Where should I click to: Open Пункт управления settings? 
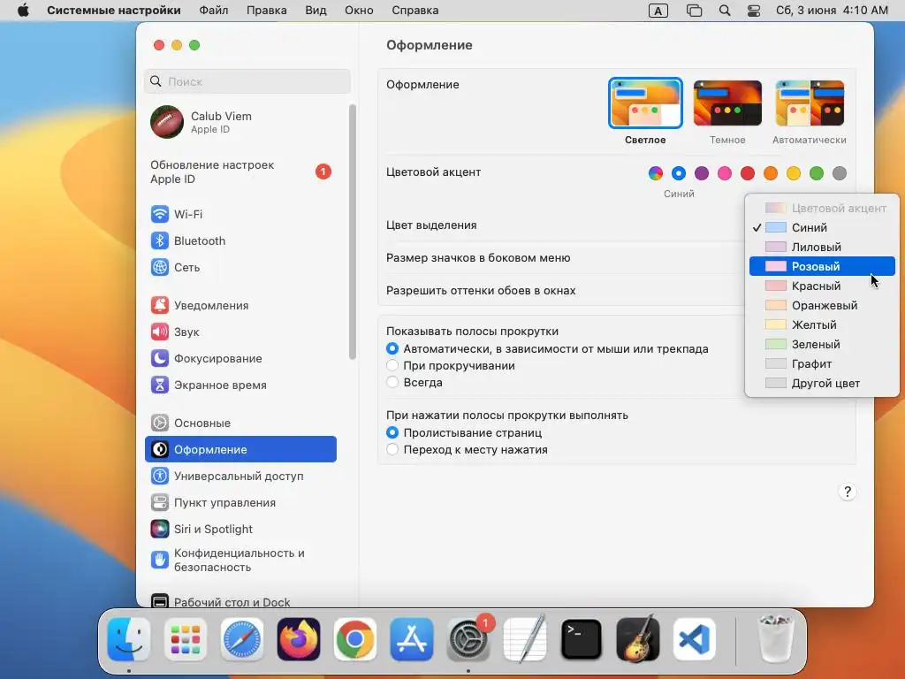coord(240,503)
